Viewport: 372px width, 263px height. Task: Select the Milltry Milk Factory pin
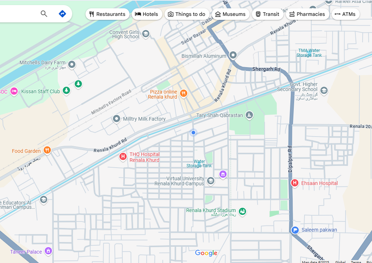point(116,119)
